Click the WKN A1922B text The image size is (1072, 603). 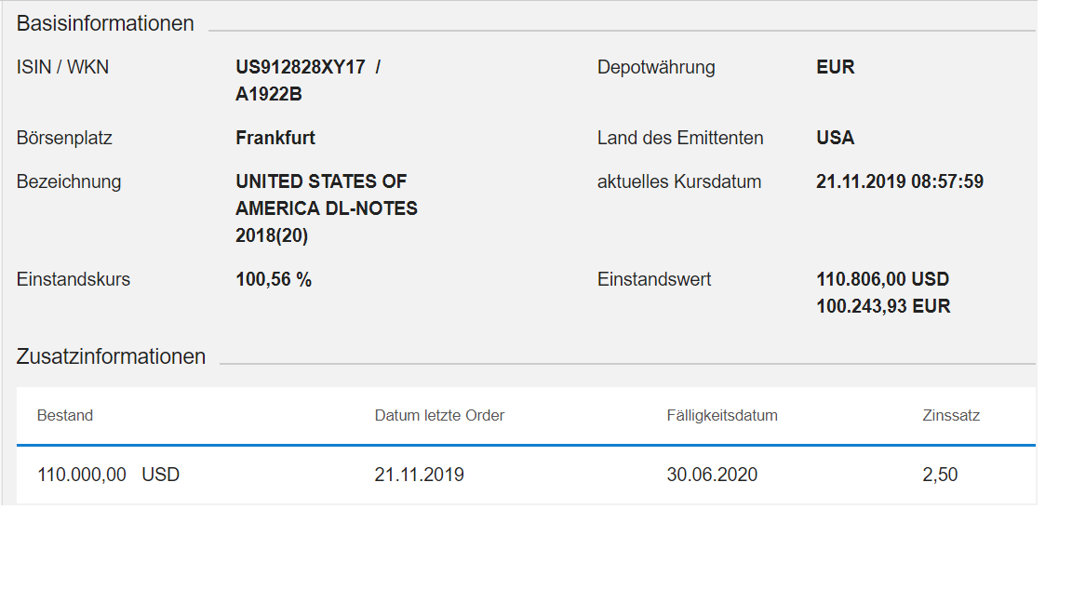[269, 95]
